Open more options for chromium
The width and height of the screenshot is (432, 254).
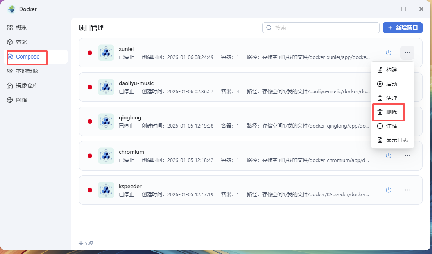tap(407, 156)
